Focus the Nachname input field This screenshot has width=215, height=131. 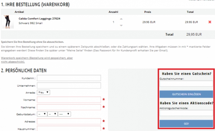(x=69, y=107)
